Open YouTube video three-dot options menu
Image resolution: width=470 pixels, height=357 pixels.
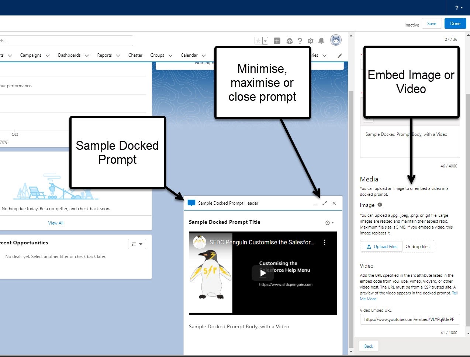click(x=324, y=243)
